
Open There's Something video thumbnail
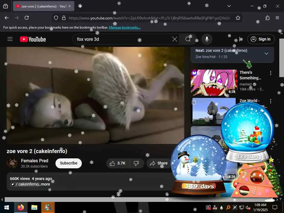tap(214, 83)
